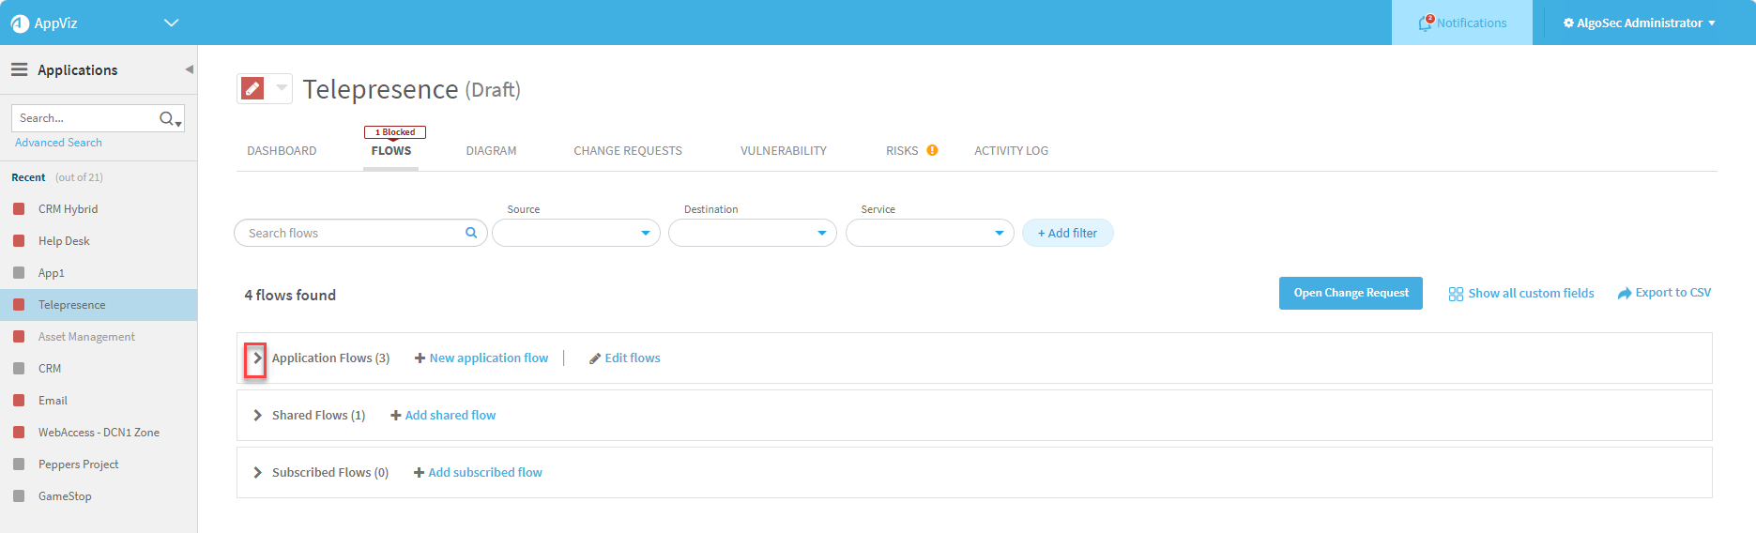Viewport: 1756px width, 533px height.
Task: Click the Show all custom fields grid icon
Action: (x=1456, y=294)
